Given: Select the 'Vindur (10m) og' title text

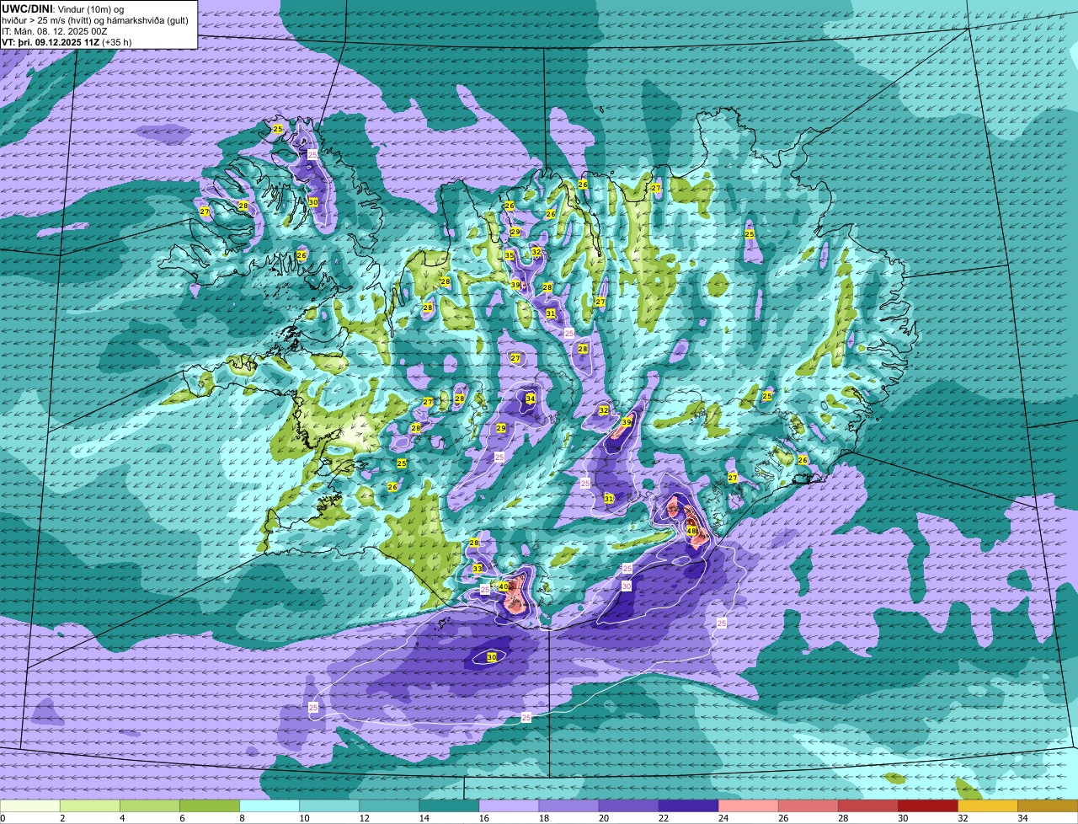Looking at the screenshot, I should [x=91, y=8].
